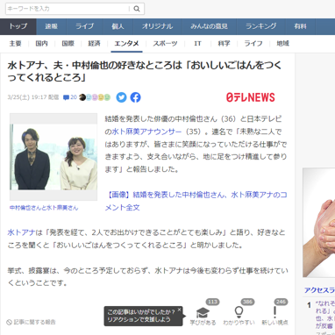This screenshot has height=335, width=335.
Task: Close the reaction tooltip popup
Action: (179, 310)
